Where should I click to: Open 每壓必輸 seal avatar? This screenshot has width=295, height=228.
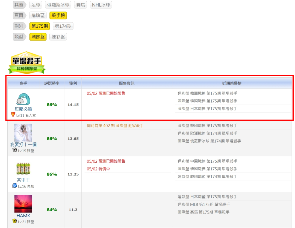point(23,99)
